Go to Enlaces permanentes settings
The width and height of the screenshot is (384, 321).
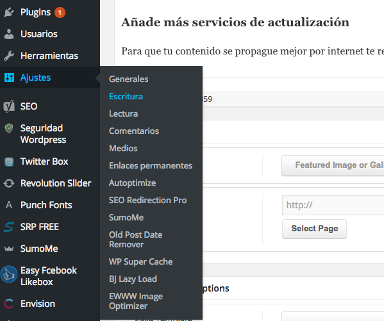tap(151, 165)
